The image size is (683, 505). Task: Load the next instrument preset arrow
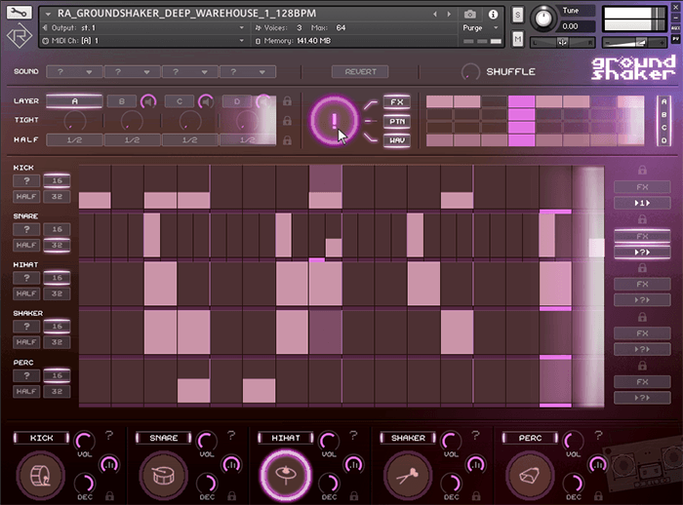(449, 15)
